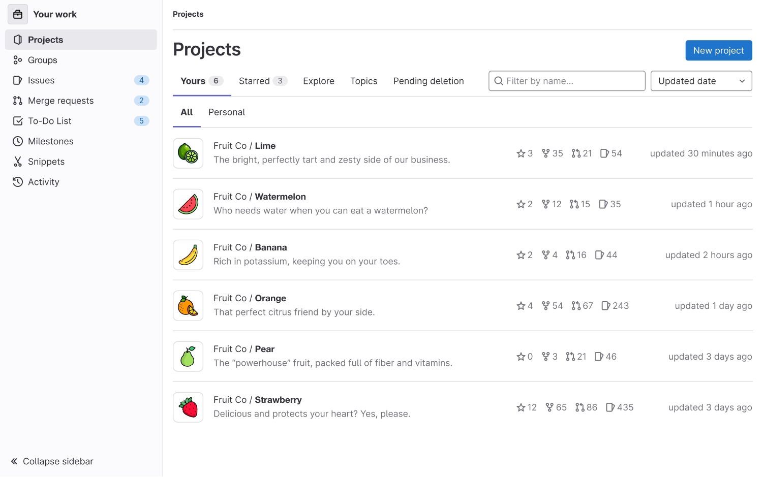This screenshot has height=477, width=763.
Task: Click the Your work briefcase icon
Action: tap(18, 14)
